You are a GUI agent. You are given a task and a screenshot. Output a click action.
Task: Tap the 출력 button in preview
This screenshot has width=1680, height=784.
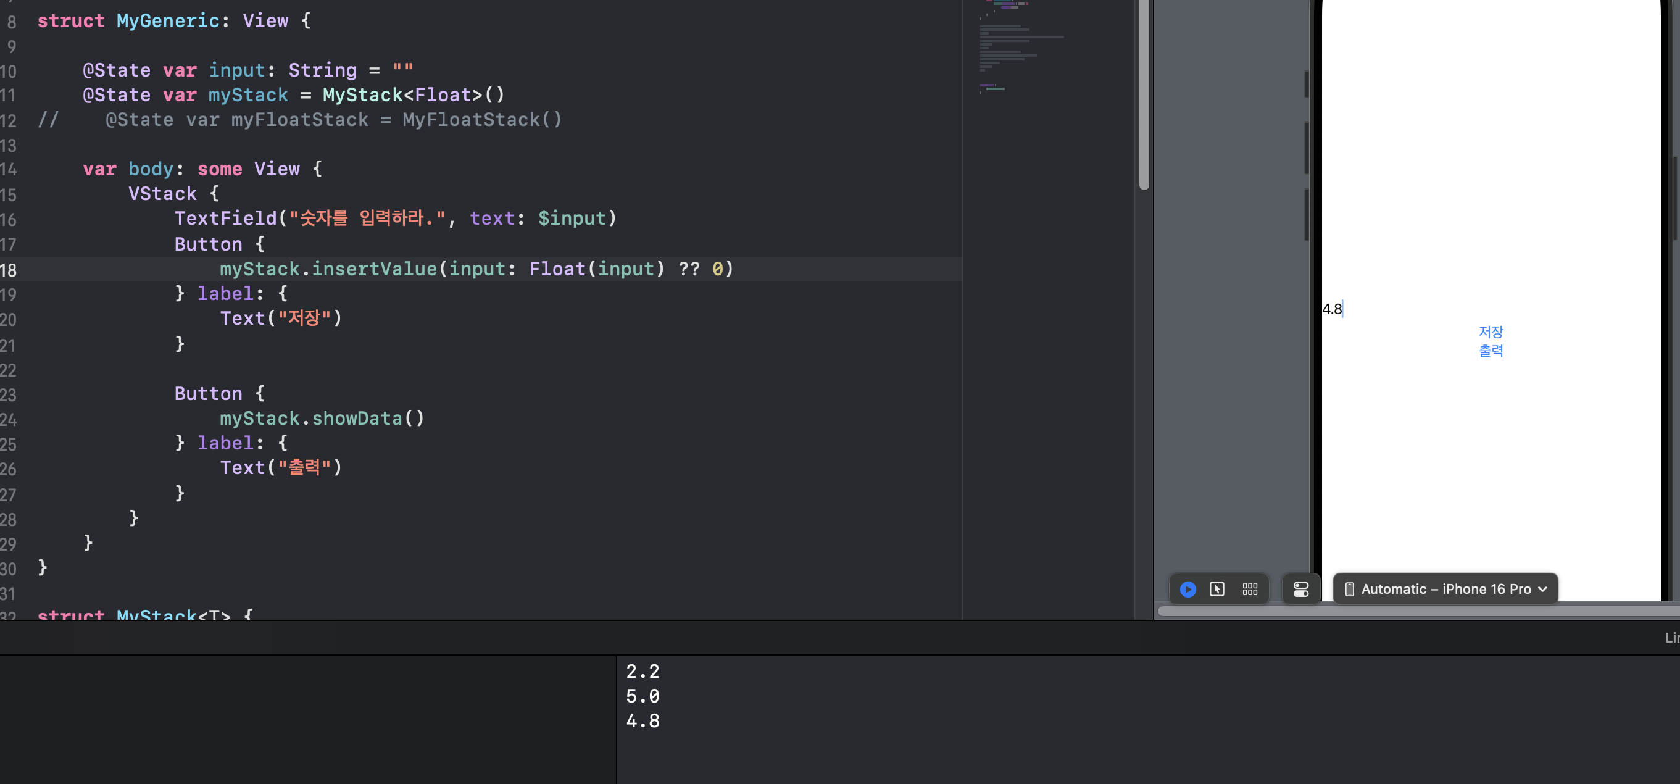(x=1491, y=351)
